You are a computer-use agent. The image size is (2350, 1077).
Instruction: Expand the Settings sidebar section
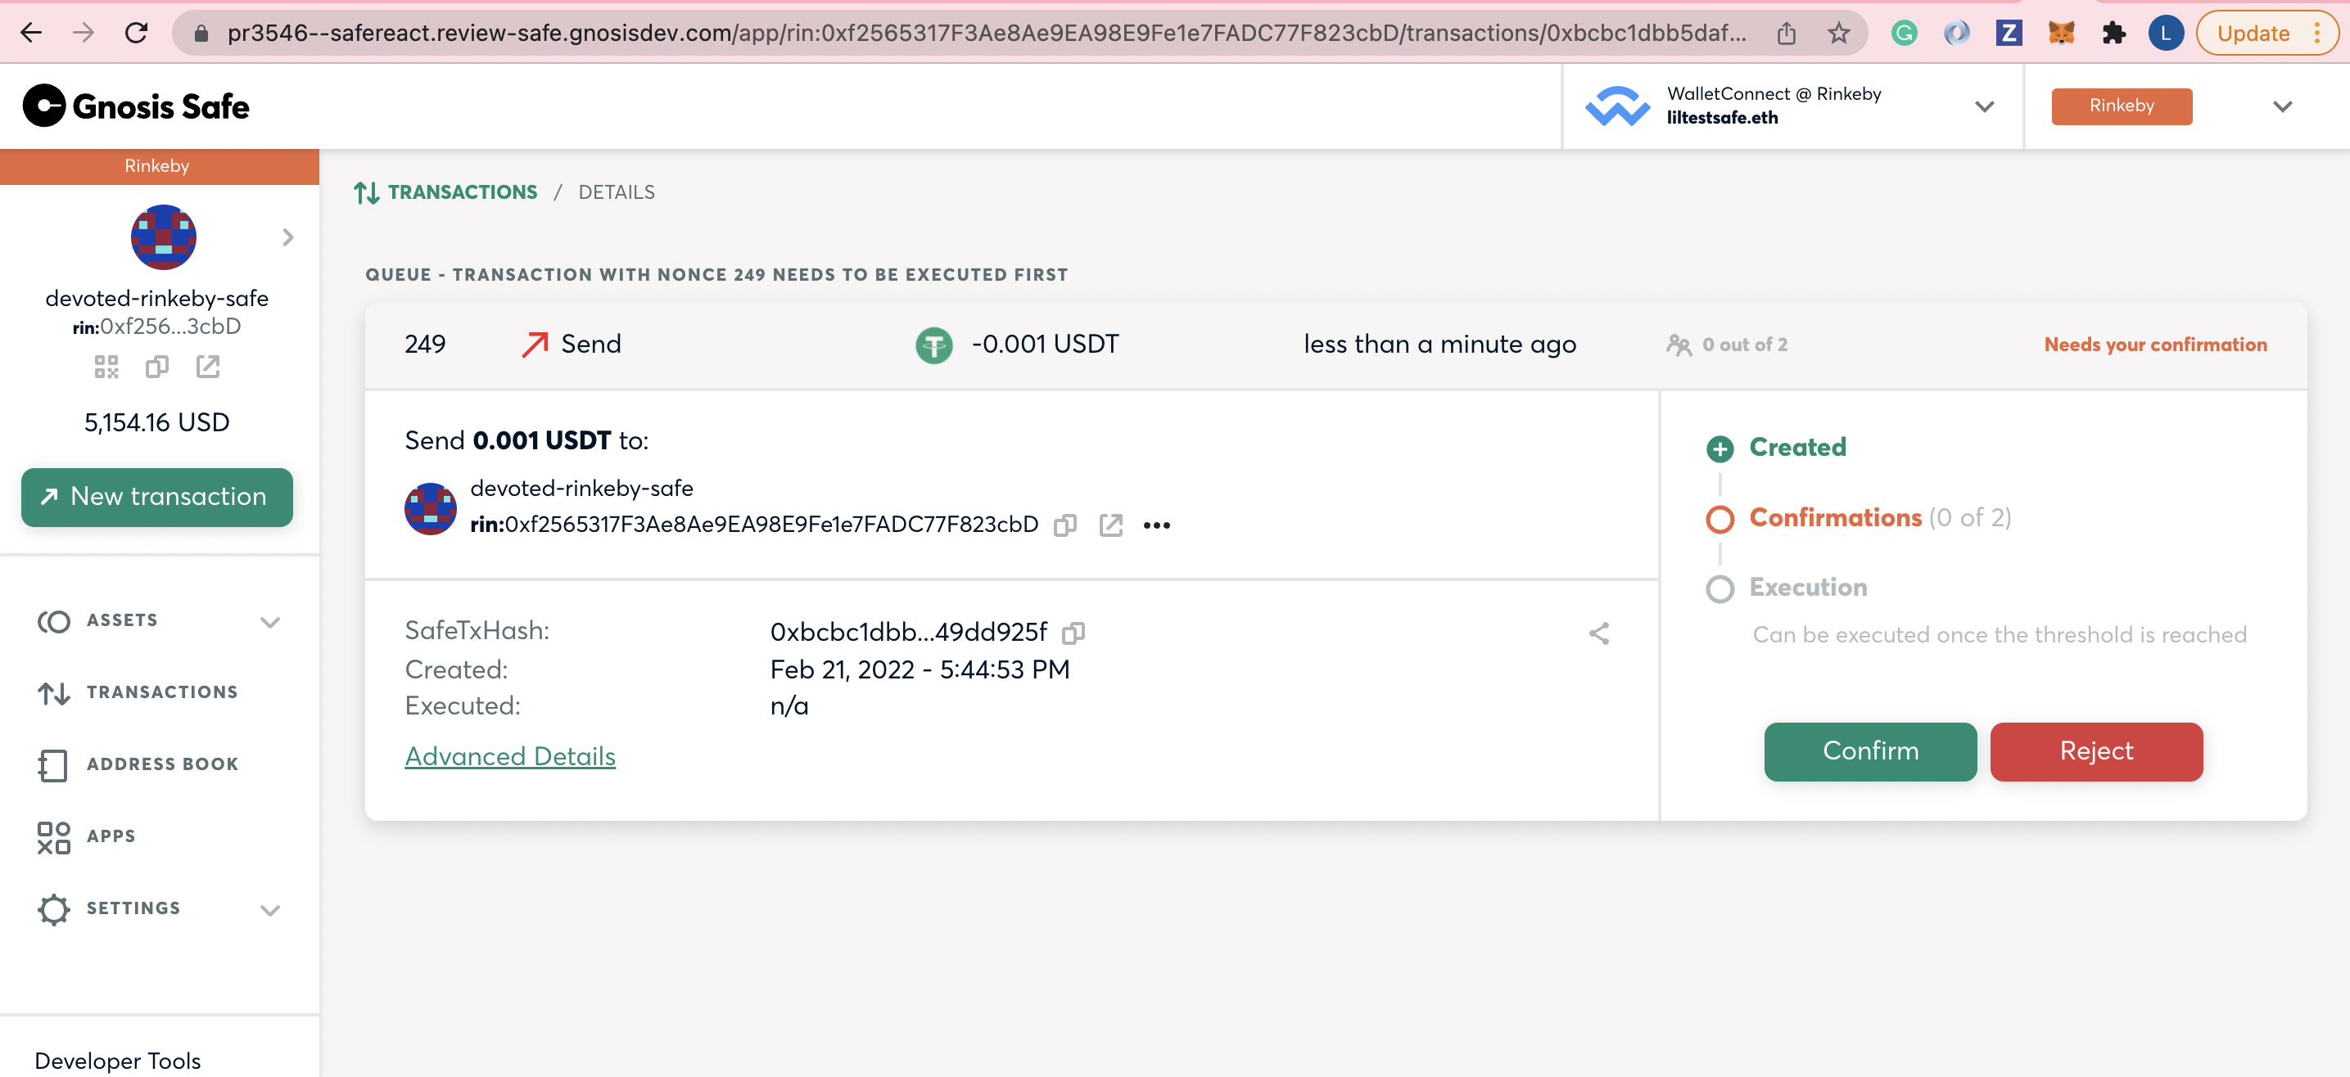269,909
